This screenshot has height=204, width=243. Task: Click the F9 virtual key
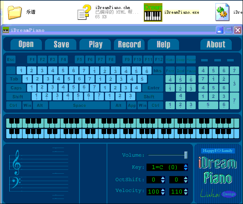pos(127,59)
